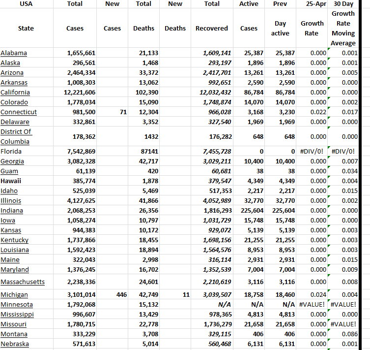Click the Michigan hyperlink
Image resolution: width=370 pixels, height=350 pixels.
pos(14,295)
